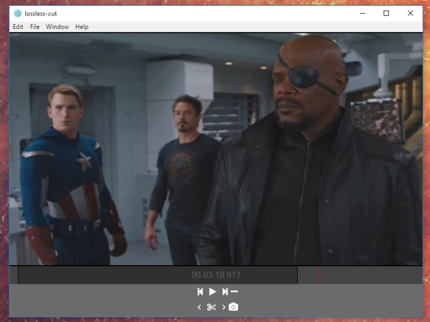This screenshot has height=322, width=430.
Task: Click the scissors cut icon
Action: [x=211, y=307]
